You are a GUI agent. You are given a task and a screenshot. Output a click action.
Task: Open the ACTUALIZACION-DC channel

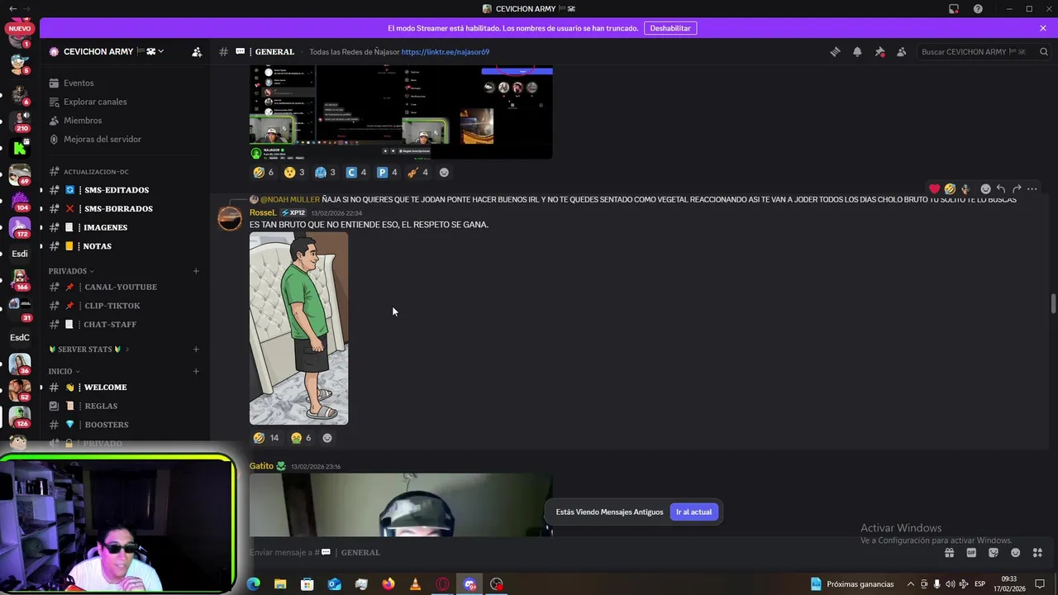(x=96, y=172)
